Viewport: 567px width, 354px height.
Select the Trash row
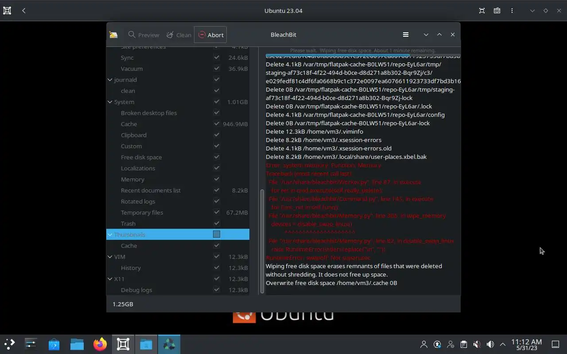click(x=178, y=223)
